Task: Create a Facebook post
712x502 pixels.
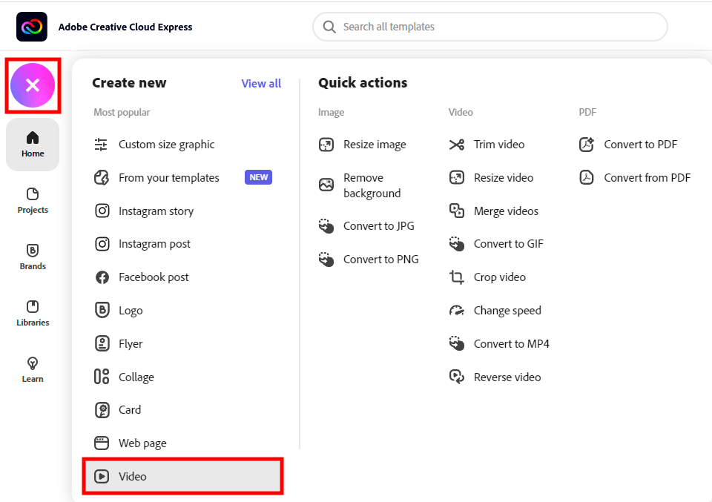Action: (x=154, y=277)
